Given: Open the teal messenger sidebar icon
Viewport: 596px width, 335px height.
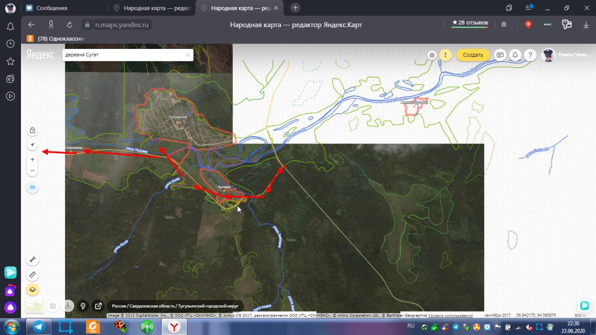Looking at the screenshot, I should pos(10,272).
